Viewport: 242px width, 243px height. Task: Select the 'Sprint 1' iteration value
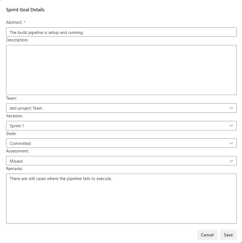pos(16,126)
